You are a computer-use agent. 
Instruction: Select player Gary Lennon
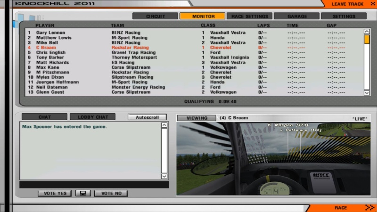click(50, 33)
